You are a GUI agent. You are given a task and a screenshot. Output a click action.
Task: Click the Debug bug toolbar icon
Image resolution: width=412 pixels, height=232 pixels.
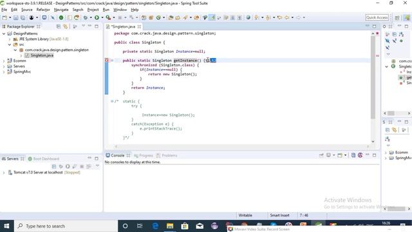(86, 17)
